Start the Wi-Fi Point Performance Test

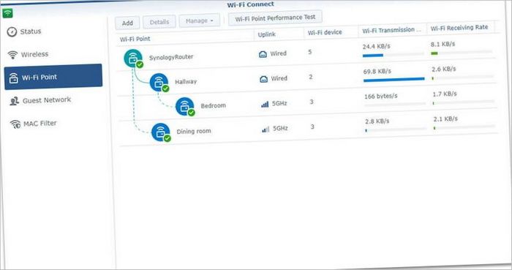pos(275,18)
